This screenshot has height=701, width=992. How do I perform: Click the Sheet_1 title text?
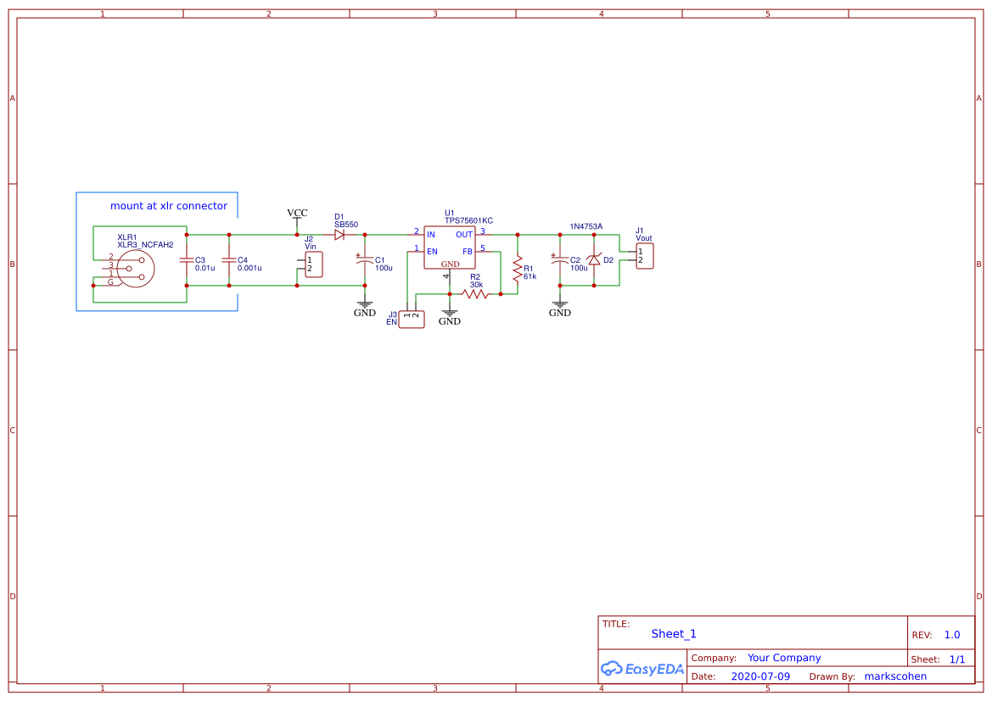(674, 634)
